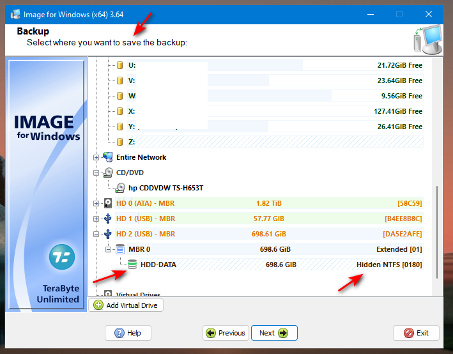Select the HDD-DATA partition row
Image resolution: width=453 pixels, height=354 pixels.
(281, 265)
